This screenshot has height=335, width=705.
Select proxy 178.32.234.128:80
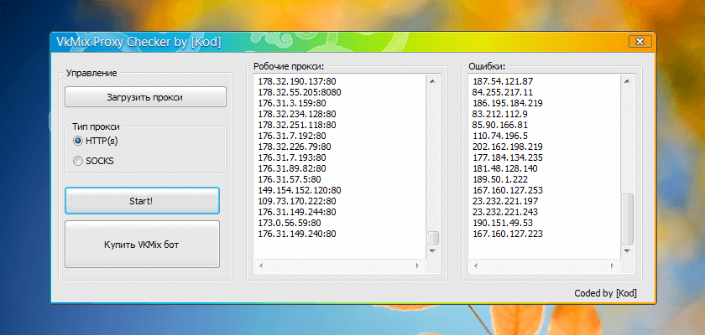pos(297,114)
